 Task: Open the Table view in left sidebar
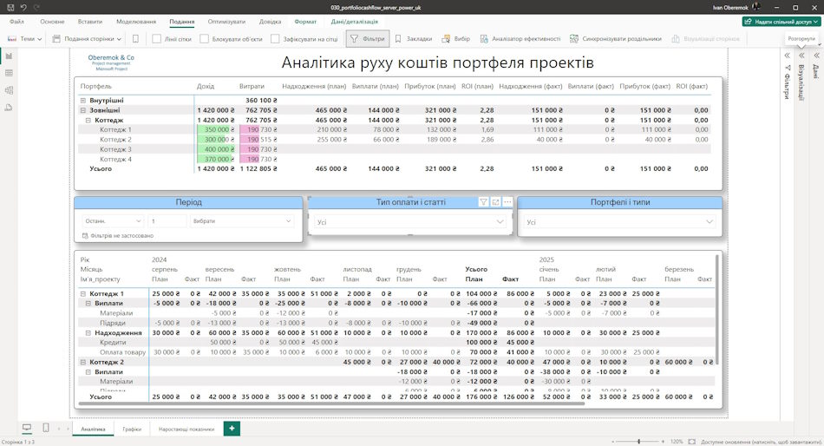click(9, 73)
